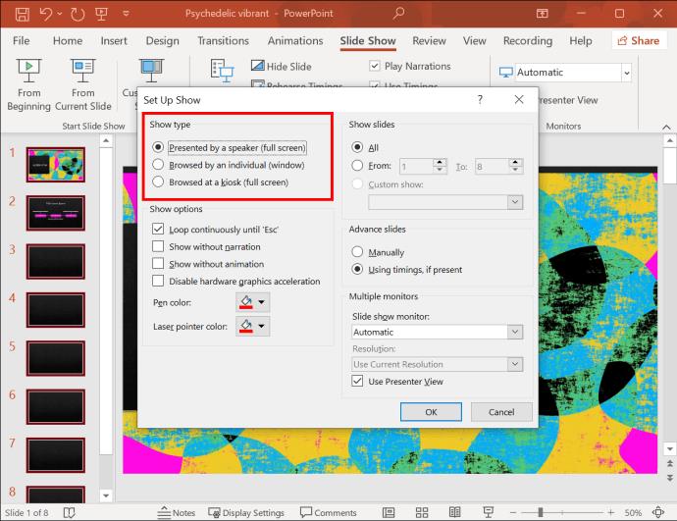The image size is (677, 521).
Task: Toggle Use Presenter View checkbox in dialog
Action: (x=357, y=381)
